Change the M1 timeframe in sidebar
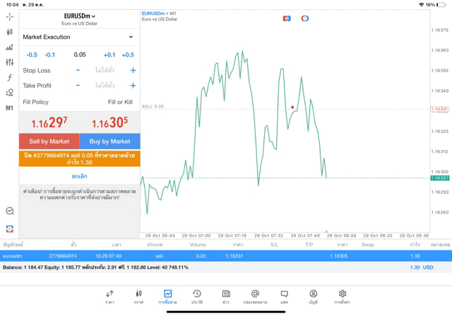Image resolution: width=452 pixels, height=316 pixels. click(9, 108)
